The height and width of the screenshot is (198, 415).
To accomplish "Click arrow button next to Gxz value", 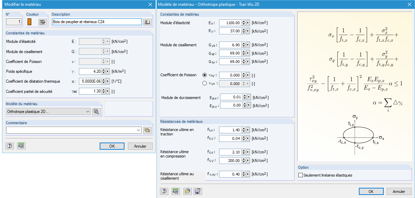I will point(248,53).
